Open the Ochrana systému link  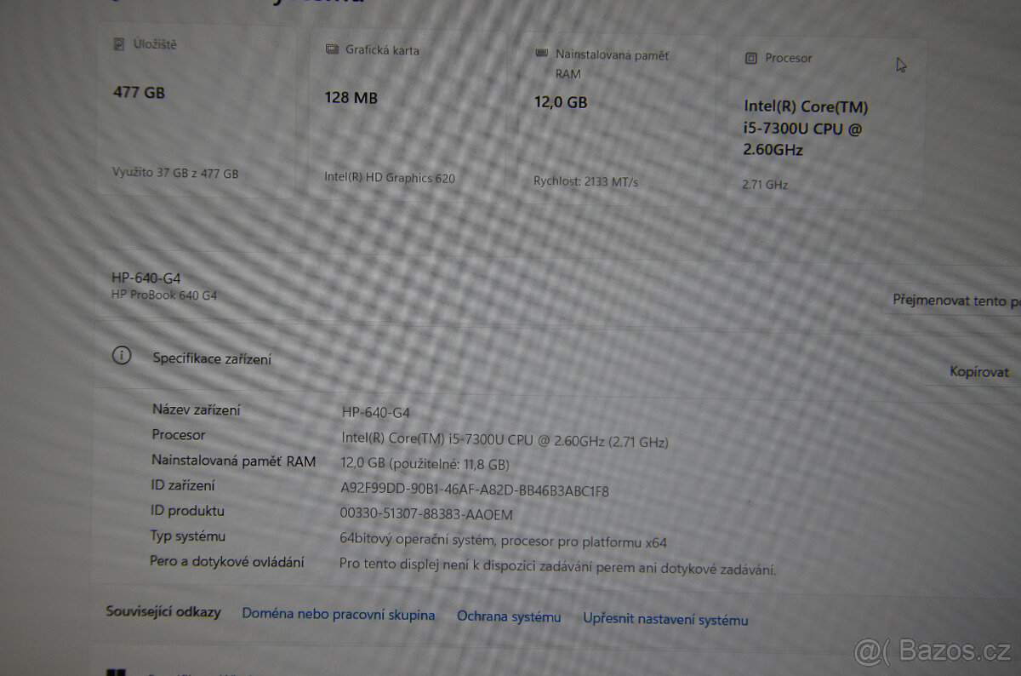pos(509,616)
